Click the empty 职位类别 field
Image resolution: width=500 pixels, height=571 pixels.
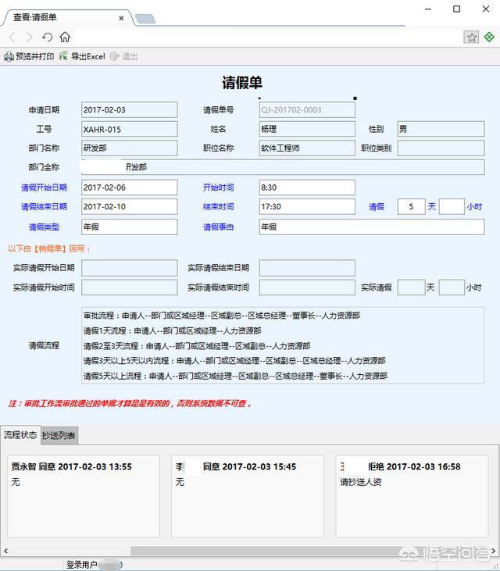tap(441, 148)
